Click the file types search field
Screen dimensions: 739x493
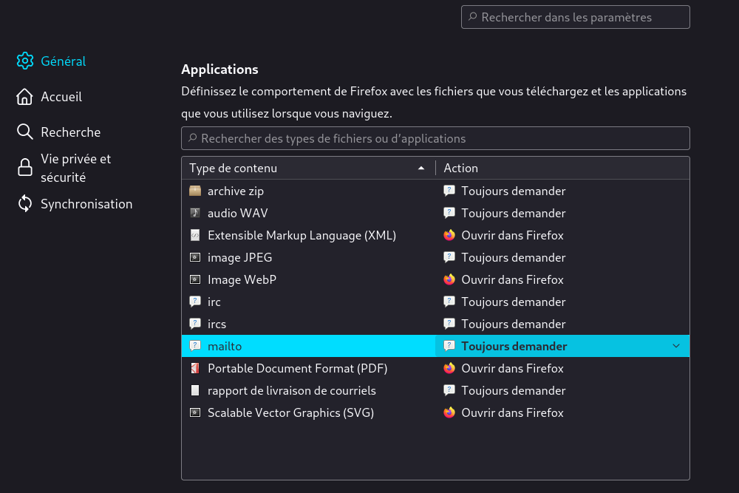tap(435, 138)
